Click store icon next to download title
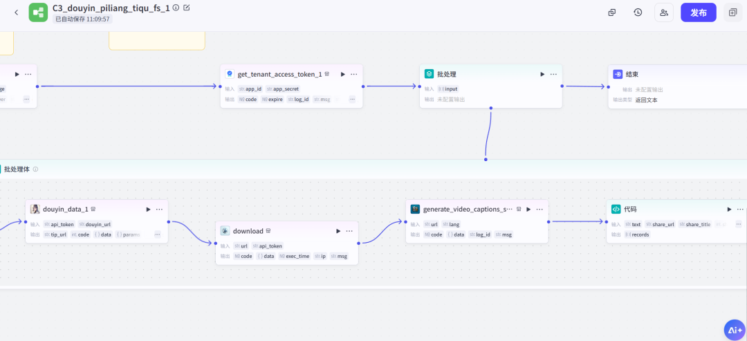 tap(268, 231)
